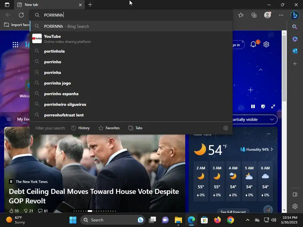
Task: Select the porrenhofstraat lent suggestion
Action: click(131, 115)
